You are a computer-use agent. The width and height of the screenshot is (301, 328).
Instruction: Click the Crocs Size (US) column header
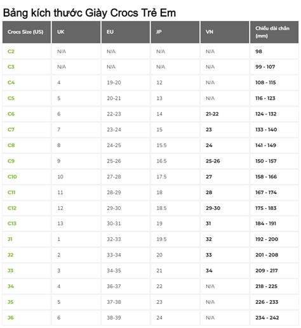25,32
